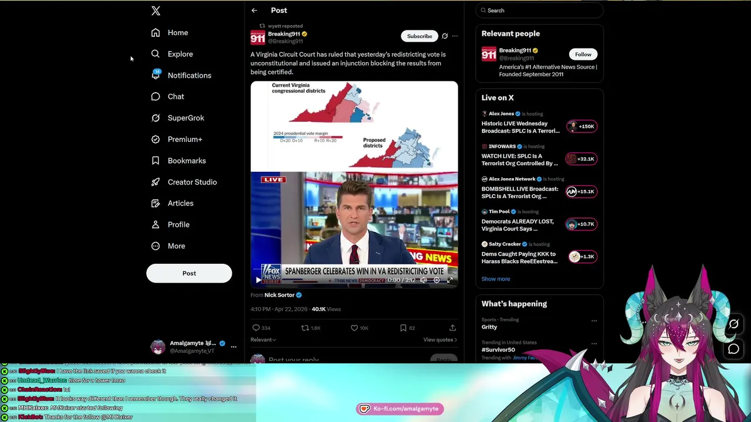The width and height of the screenshot is (751, 422).
Task: Click the Articles icon in sidebar
Action: [x=155, y=203]
